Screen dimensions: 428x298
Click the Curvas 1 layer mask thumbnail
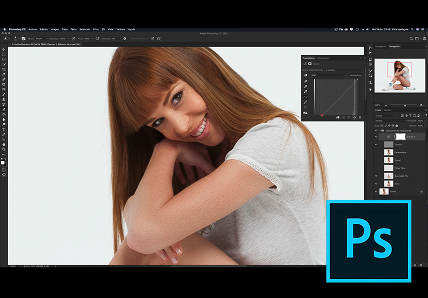click(399, 137)
